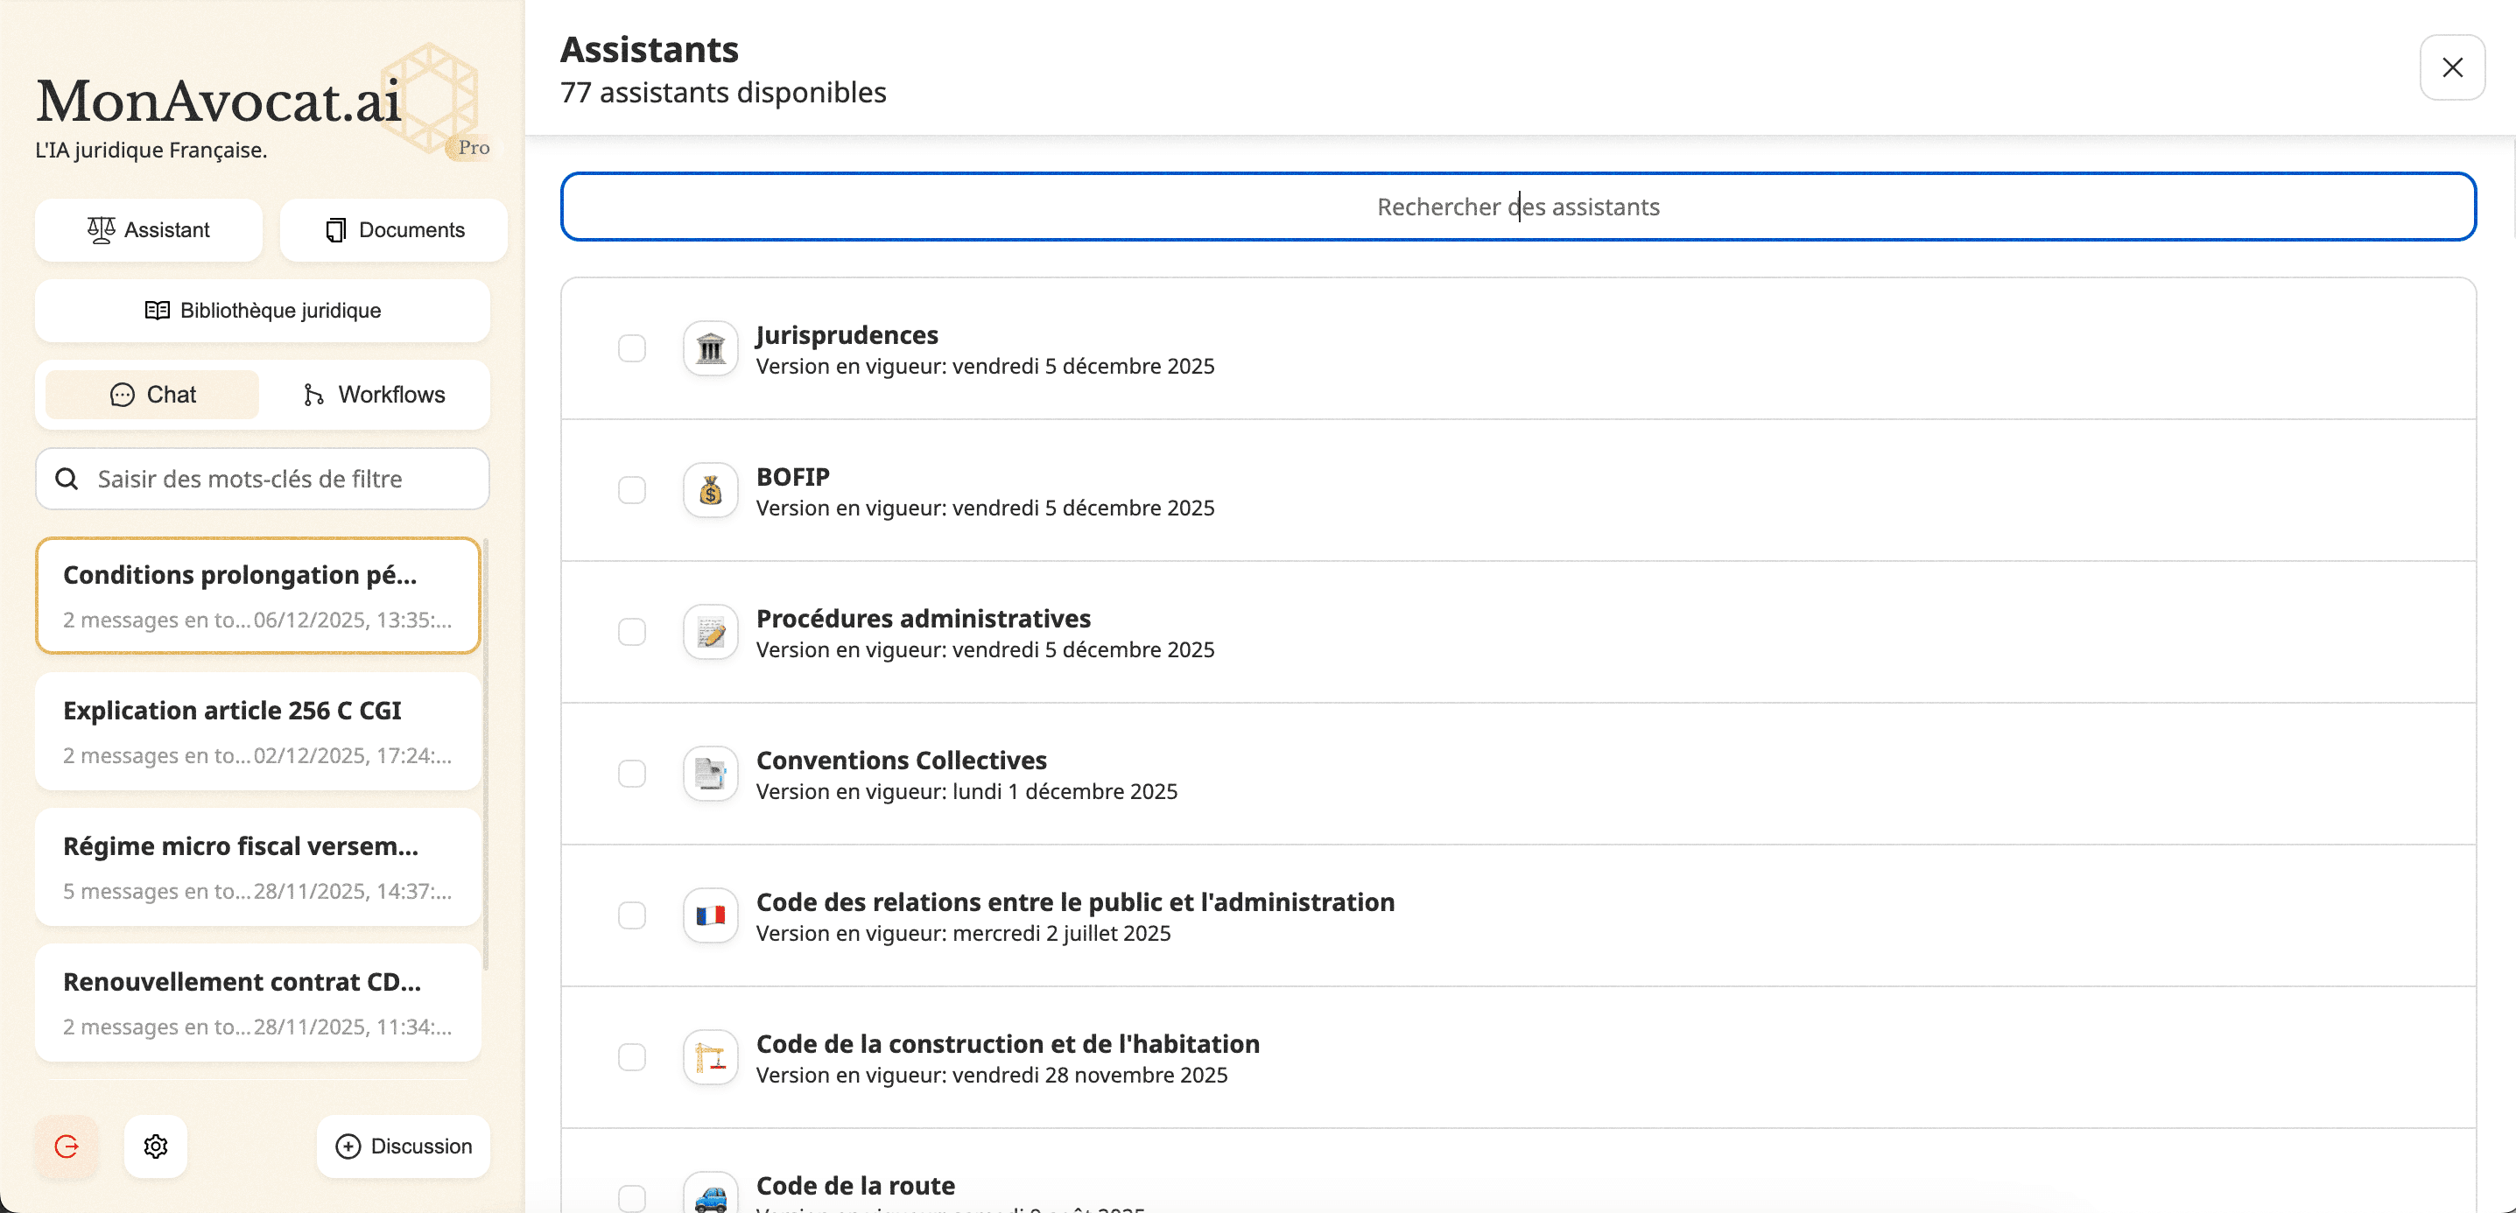
Task: Enable the BOFIP assistant checkbox
Action: (632, 490)
